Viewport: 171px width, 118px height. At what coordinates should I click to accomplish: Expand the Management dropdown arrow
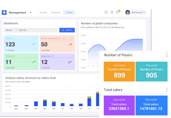pos(30,13)
